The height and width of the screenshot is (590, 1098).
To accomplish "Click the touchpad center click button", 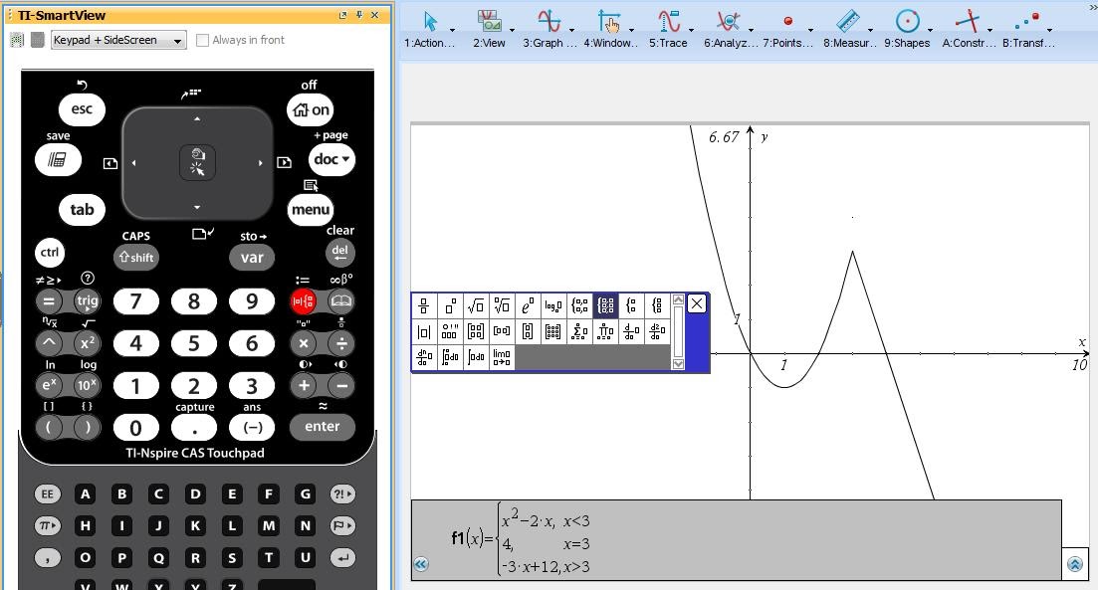I will [x=197, y=163].
